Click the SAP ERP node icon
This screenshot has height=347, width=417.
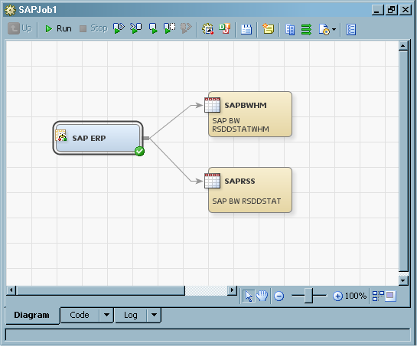(61, 136)
